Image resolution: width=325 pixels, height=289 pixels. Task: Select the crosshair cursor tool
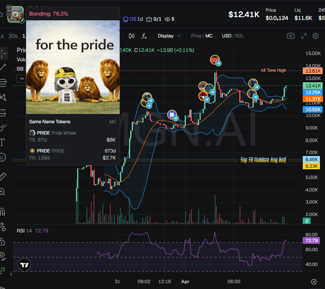[x=3, y=53]
